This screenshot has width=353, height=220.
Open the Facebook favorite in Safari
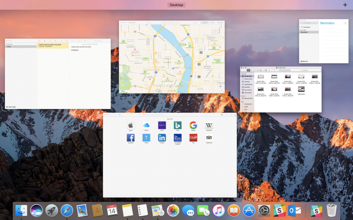pos(131,138)
